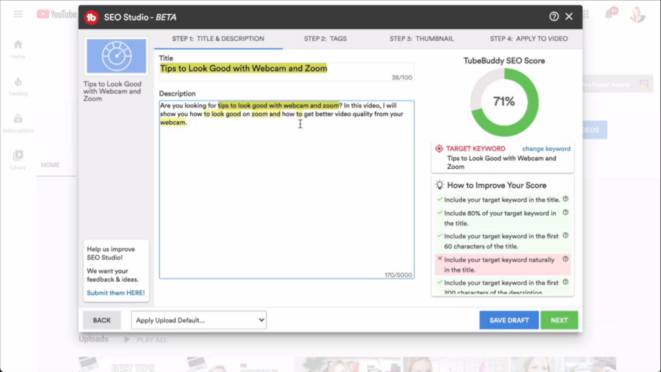
Task: Go to YouTube Home in sidebar
Action: click(x=18, y=49)
